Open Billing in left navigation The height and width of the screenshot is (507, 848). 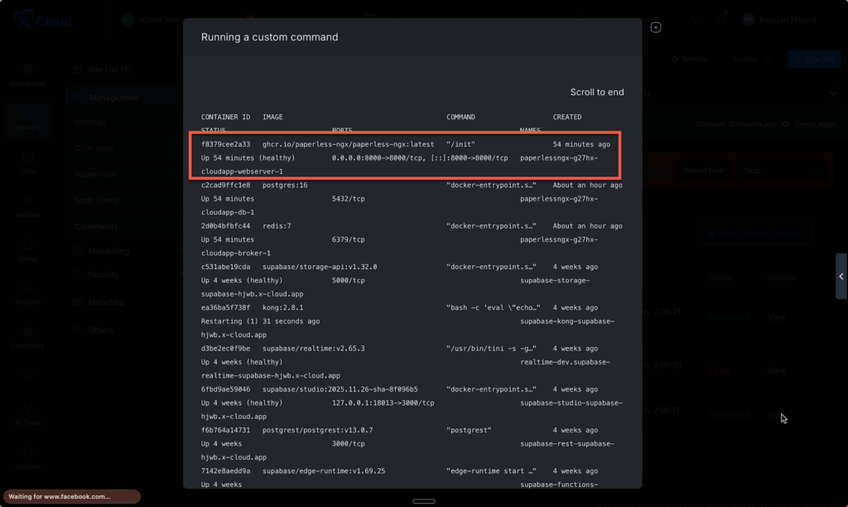pyautogui.click(x=27, y=251)
